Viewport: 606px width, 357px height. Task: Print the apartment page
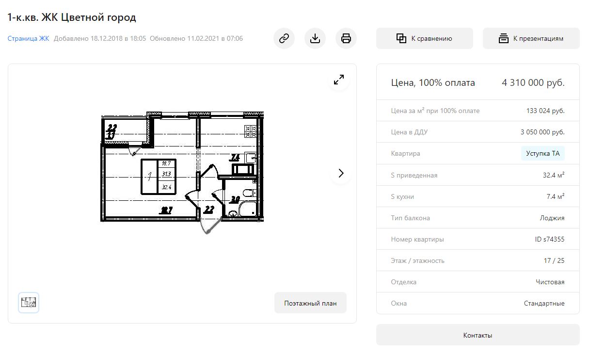pyautogui.click(x=346, y=38)
